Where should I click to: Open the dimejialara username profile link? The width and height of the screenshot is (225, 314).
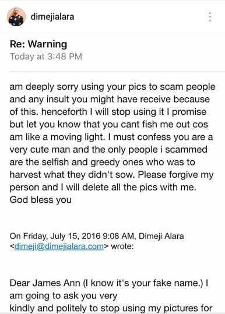52,17
